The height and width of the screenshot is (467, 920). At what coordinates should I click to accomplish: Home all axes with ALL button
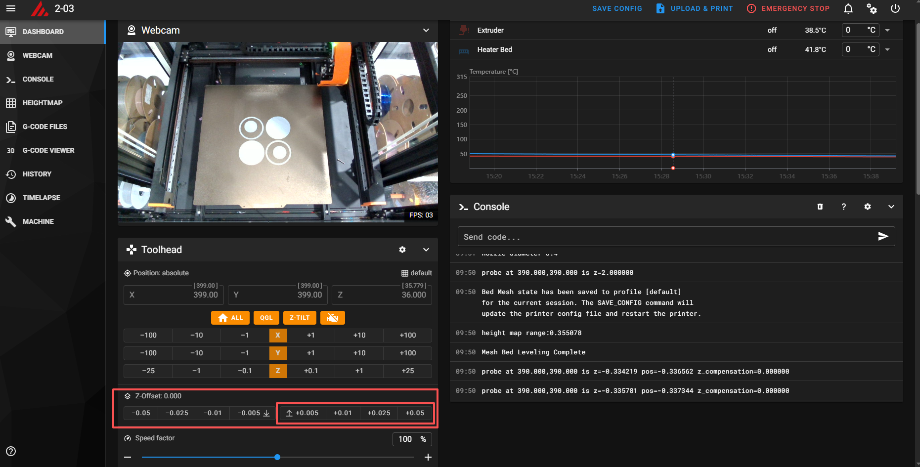pyautogui.click(x=230, y=318)
